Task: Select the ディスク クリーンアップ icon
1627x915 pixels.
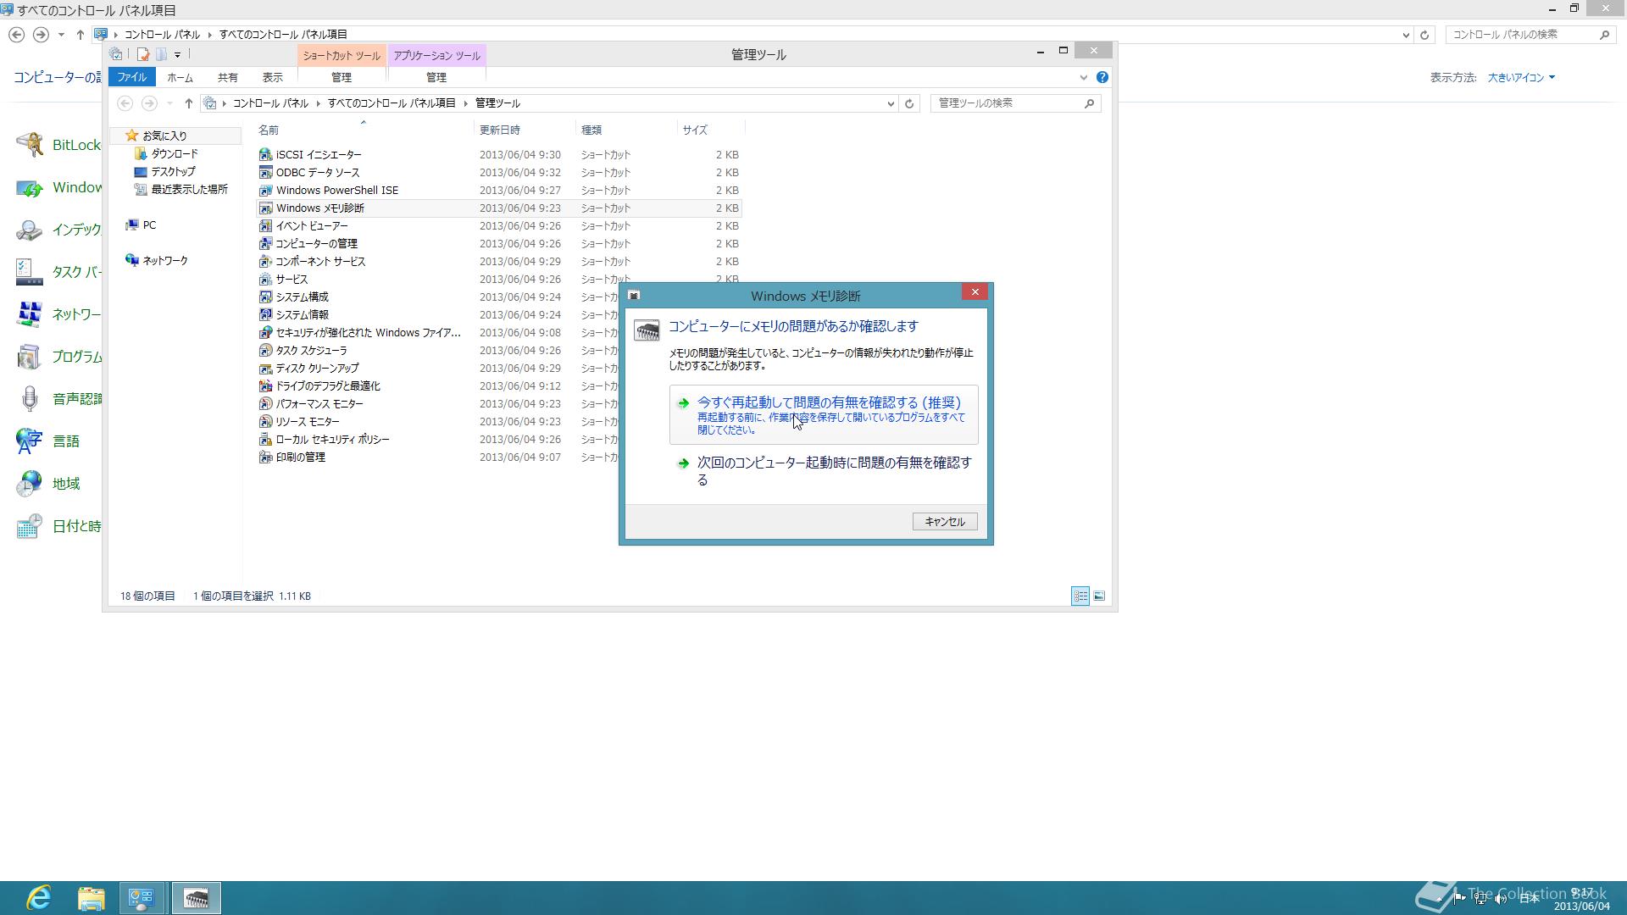Action: [265, 369]
